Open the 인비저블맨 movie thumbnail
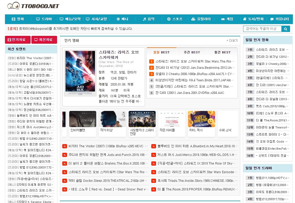 click(x=83, y=119)
